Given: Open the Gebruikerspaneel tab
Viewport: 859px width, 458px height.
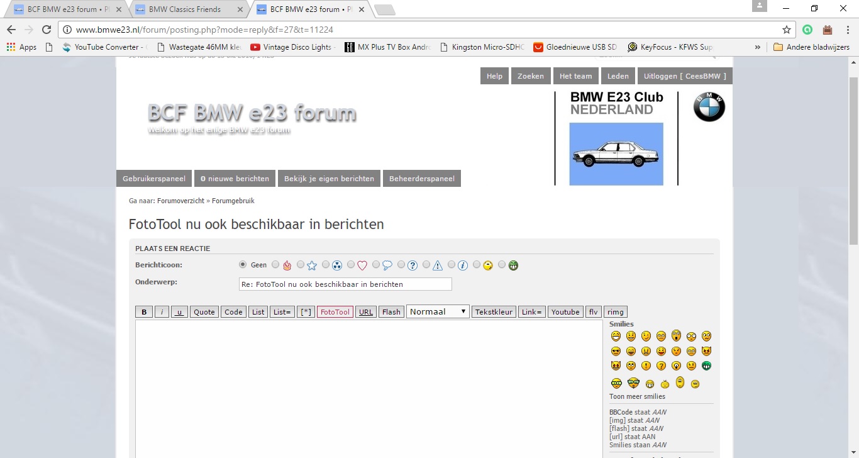Looking at the screenshot, I should (x=154, y=179).
